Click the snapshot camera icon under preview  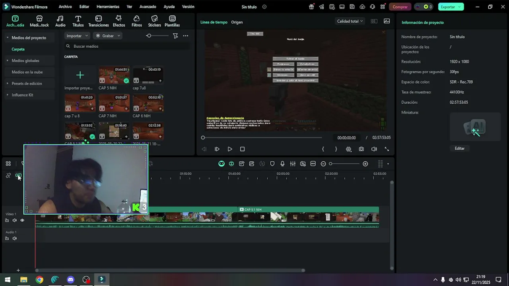tap(361, 149)
